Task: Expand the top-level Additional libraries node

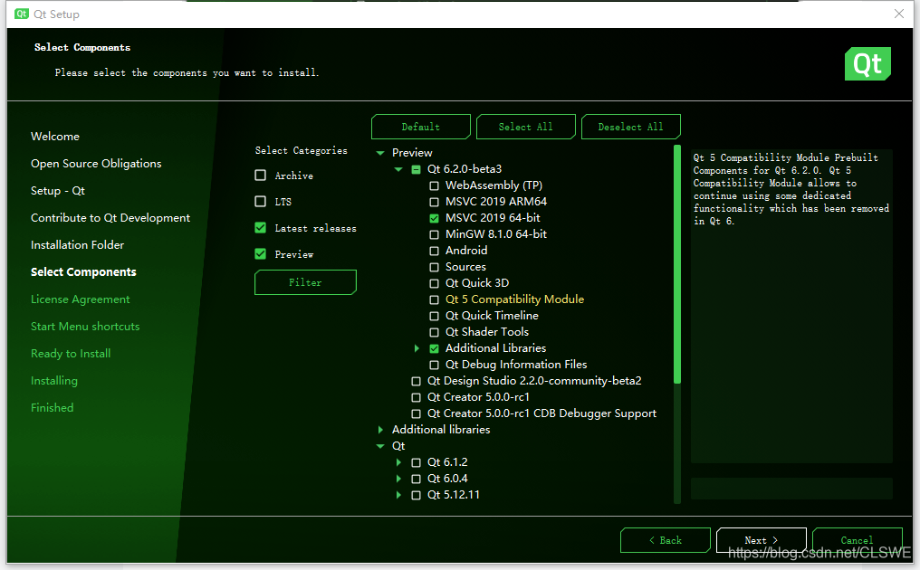Action: point(380,430)
